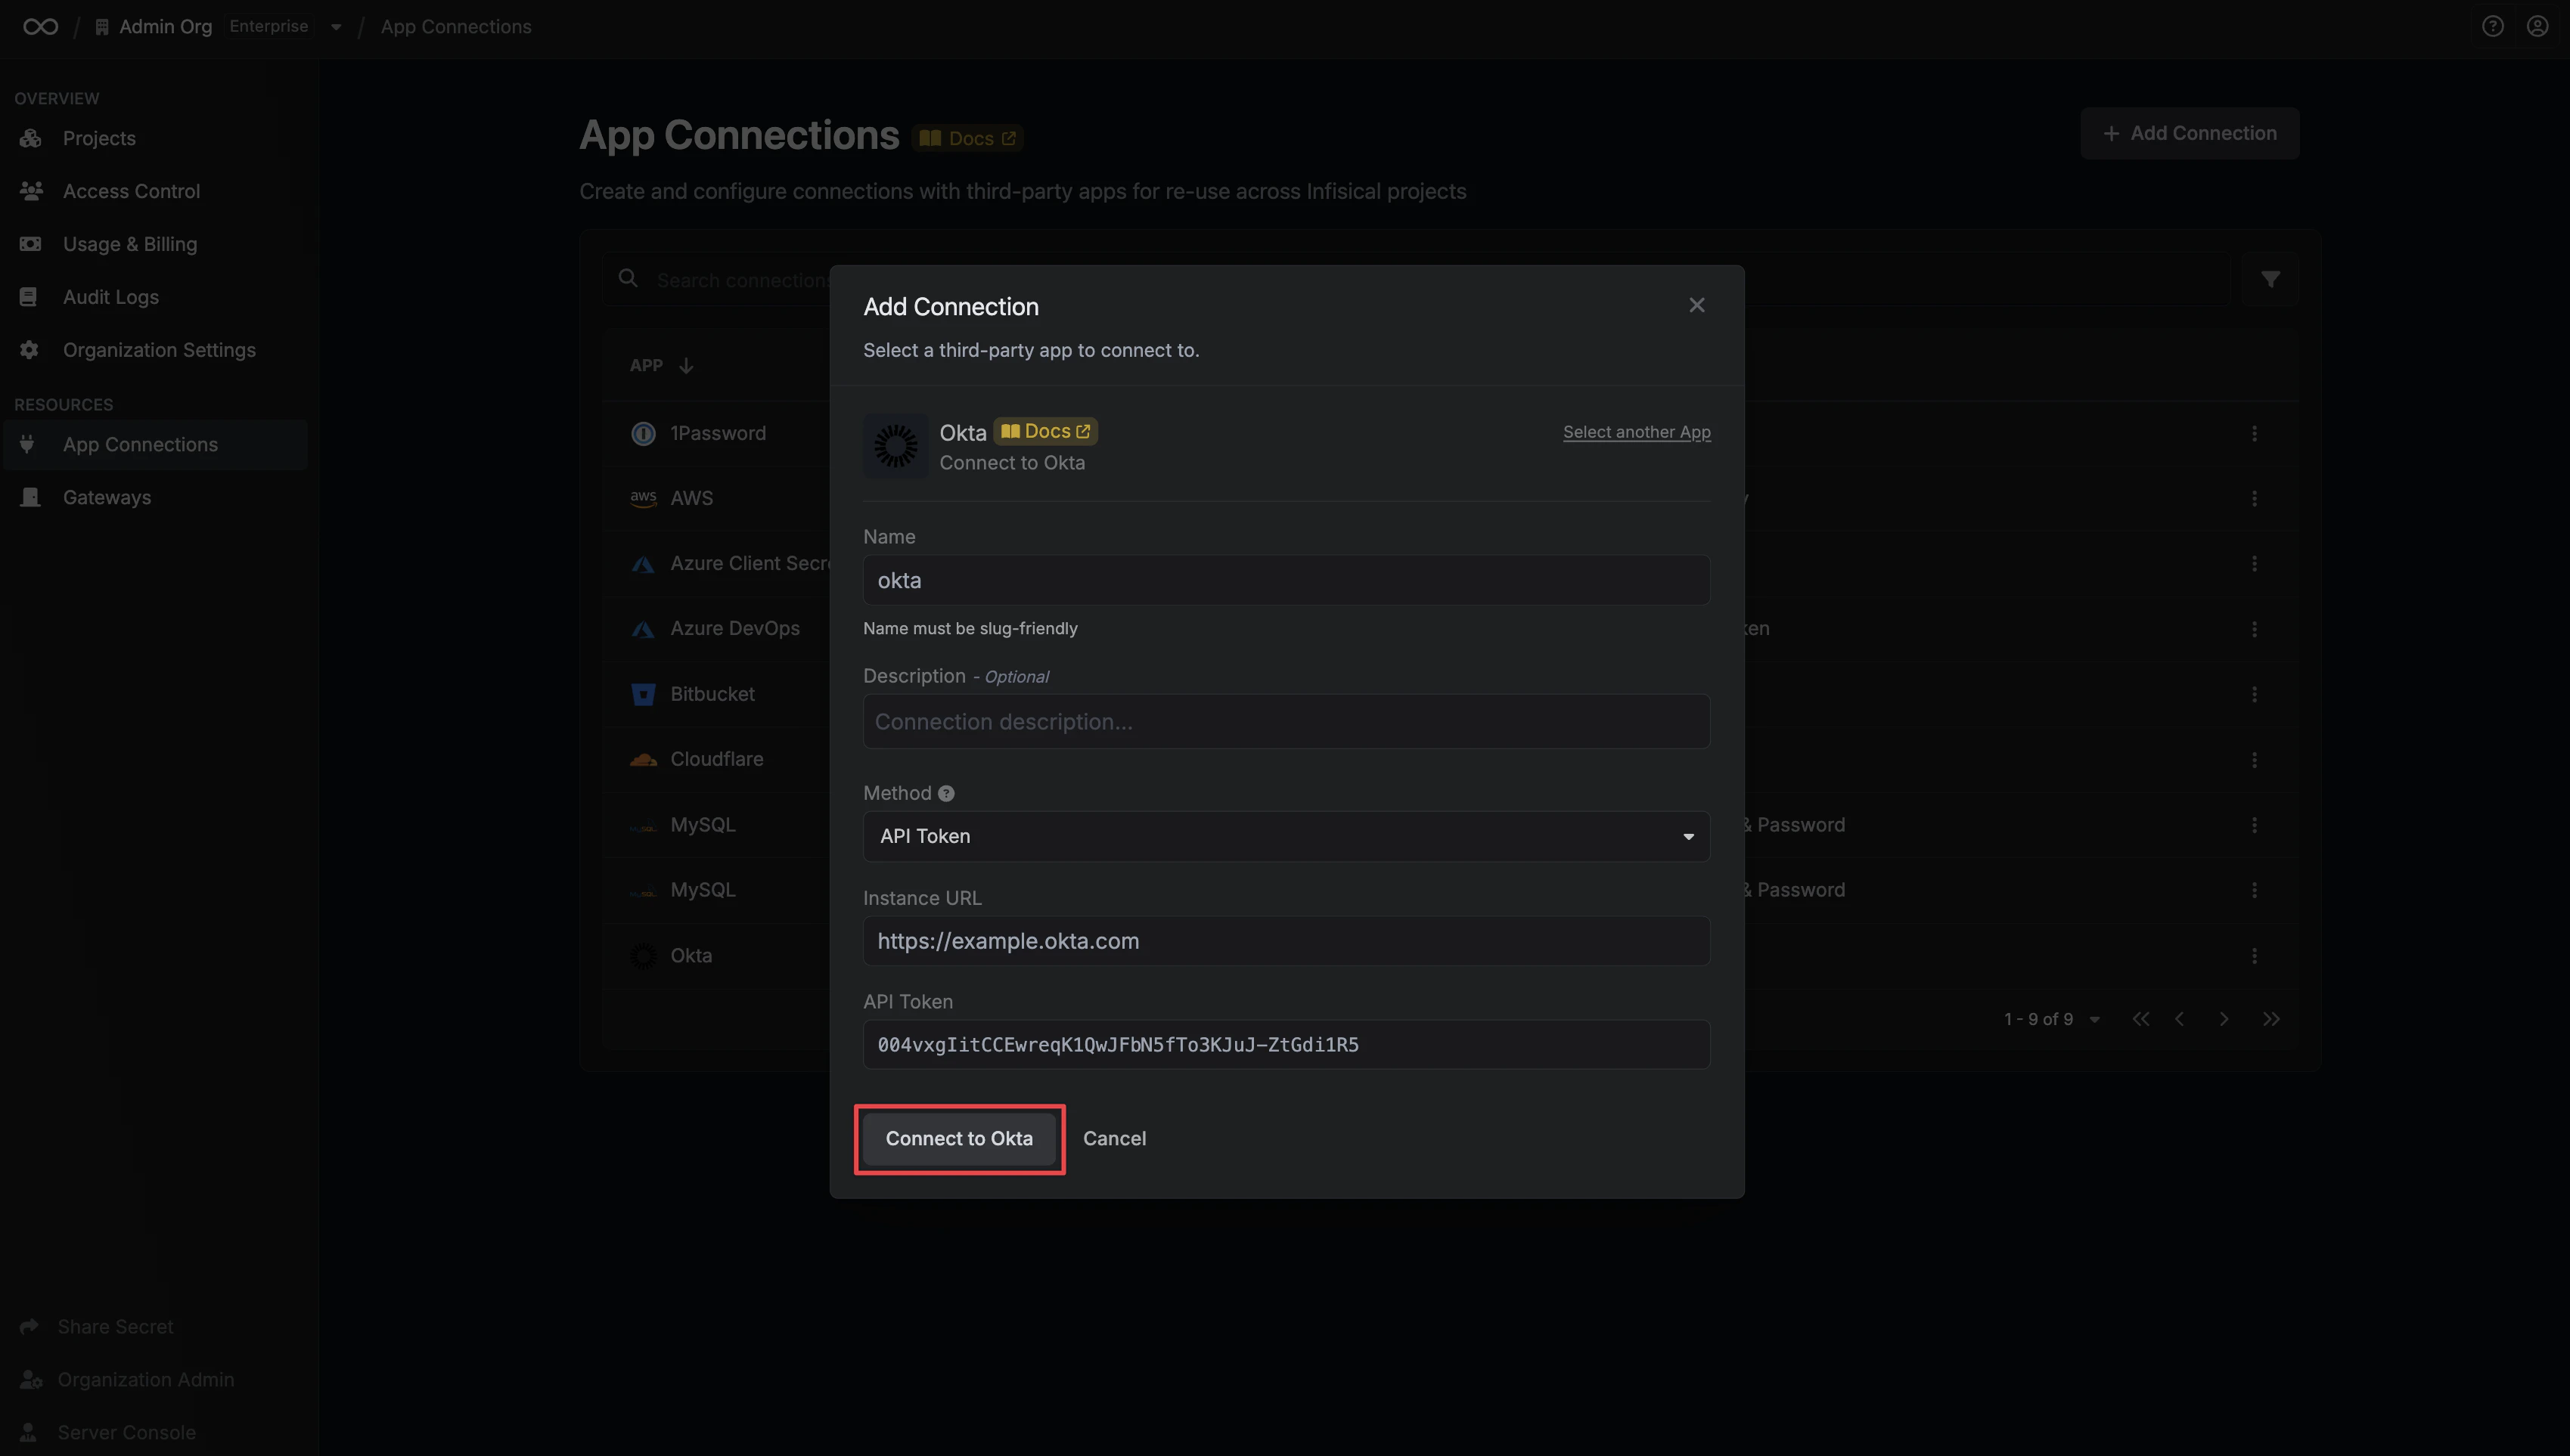
Task: Click the Instance URL field
Action: [x=1287, y=941]
